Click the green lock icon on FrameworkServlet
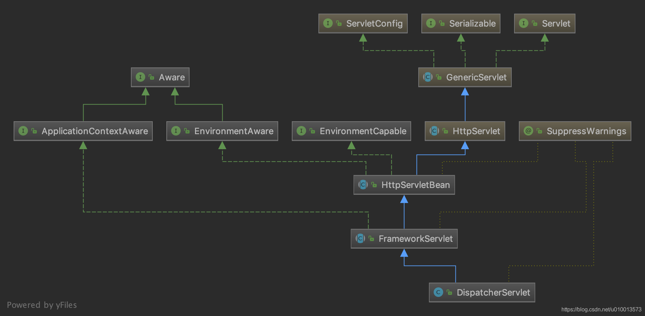The height and width of the screenshot is (316, 645). (372, 239)
